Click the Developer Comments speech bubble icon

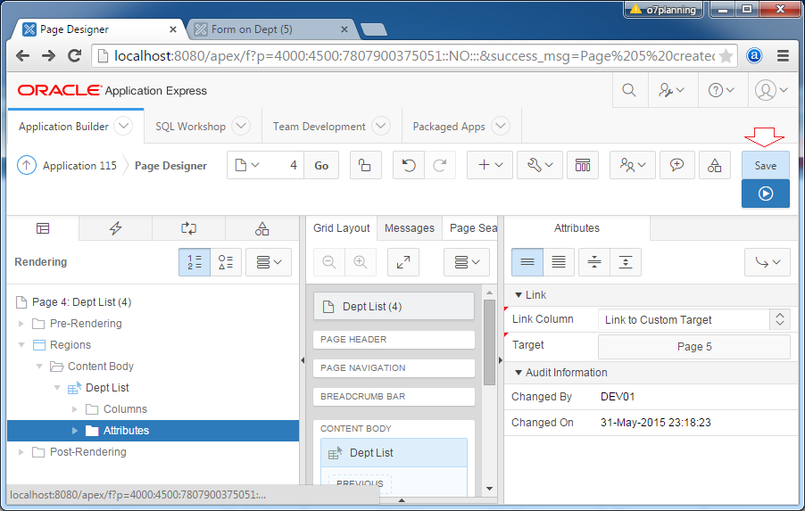click(x=676, y=165)
